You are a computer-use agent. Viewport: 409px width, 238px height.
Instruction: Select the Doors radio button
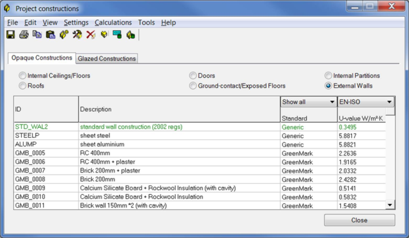coord(193,76)
